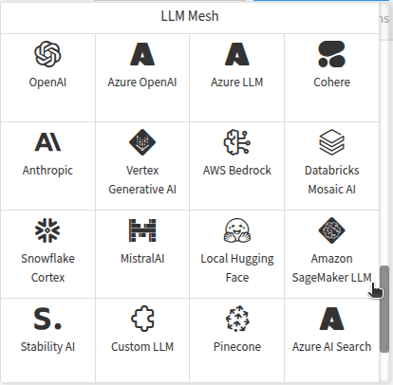Choose the MistralAI pixel M icon
The width and height of the screenshot is (393, 385).
142,230
